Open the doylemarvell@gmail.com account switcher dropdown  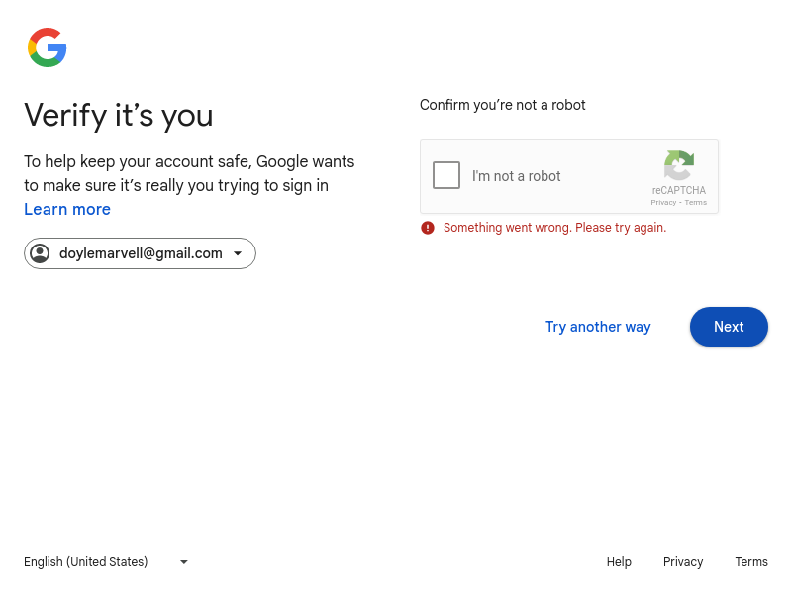point(140,253)
